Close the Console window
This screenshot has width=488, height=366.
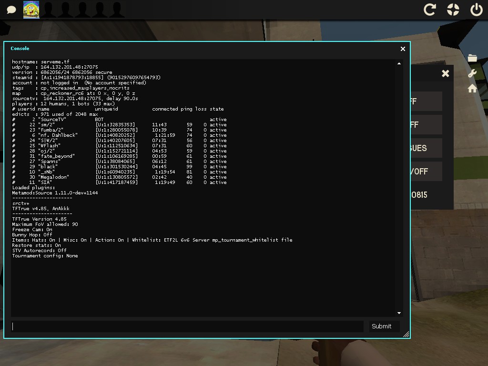[403, 49]
